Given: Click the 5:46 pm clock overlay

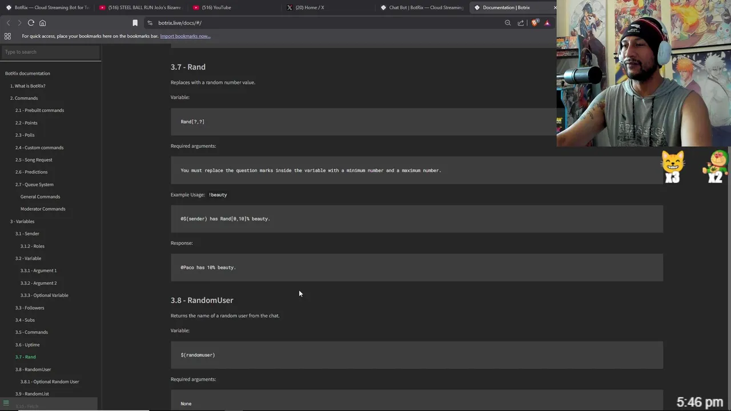Looking at the screenshot, I should [x=700, y=402].
